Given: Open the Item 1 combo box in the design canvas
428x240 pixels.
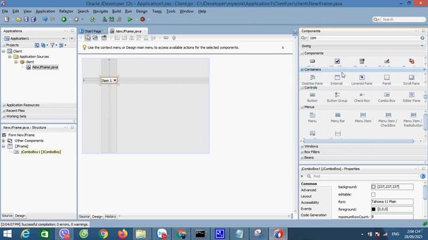Looking at the screenshot, I should 114,80.
